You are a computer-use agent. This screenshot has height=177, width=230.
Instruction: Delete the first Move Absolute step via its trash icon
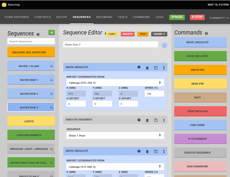pos(147,68)
